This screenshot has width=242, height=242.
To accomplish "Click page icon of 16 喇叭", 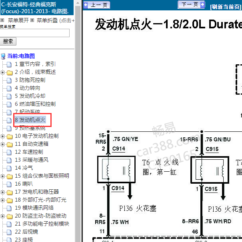I will pos(9,184).
